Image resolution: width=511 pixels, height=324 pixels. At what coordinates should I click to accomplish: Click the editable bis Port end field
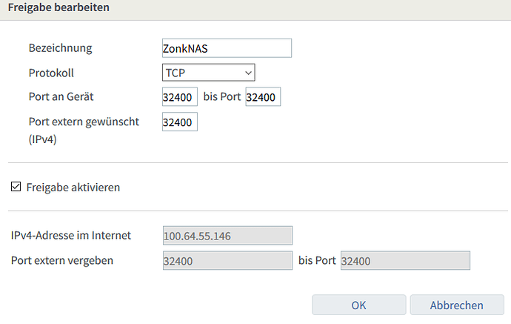click(x=263, y=97)
